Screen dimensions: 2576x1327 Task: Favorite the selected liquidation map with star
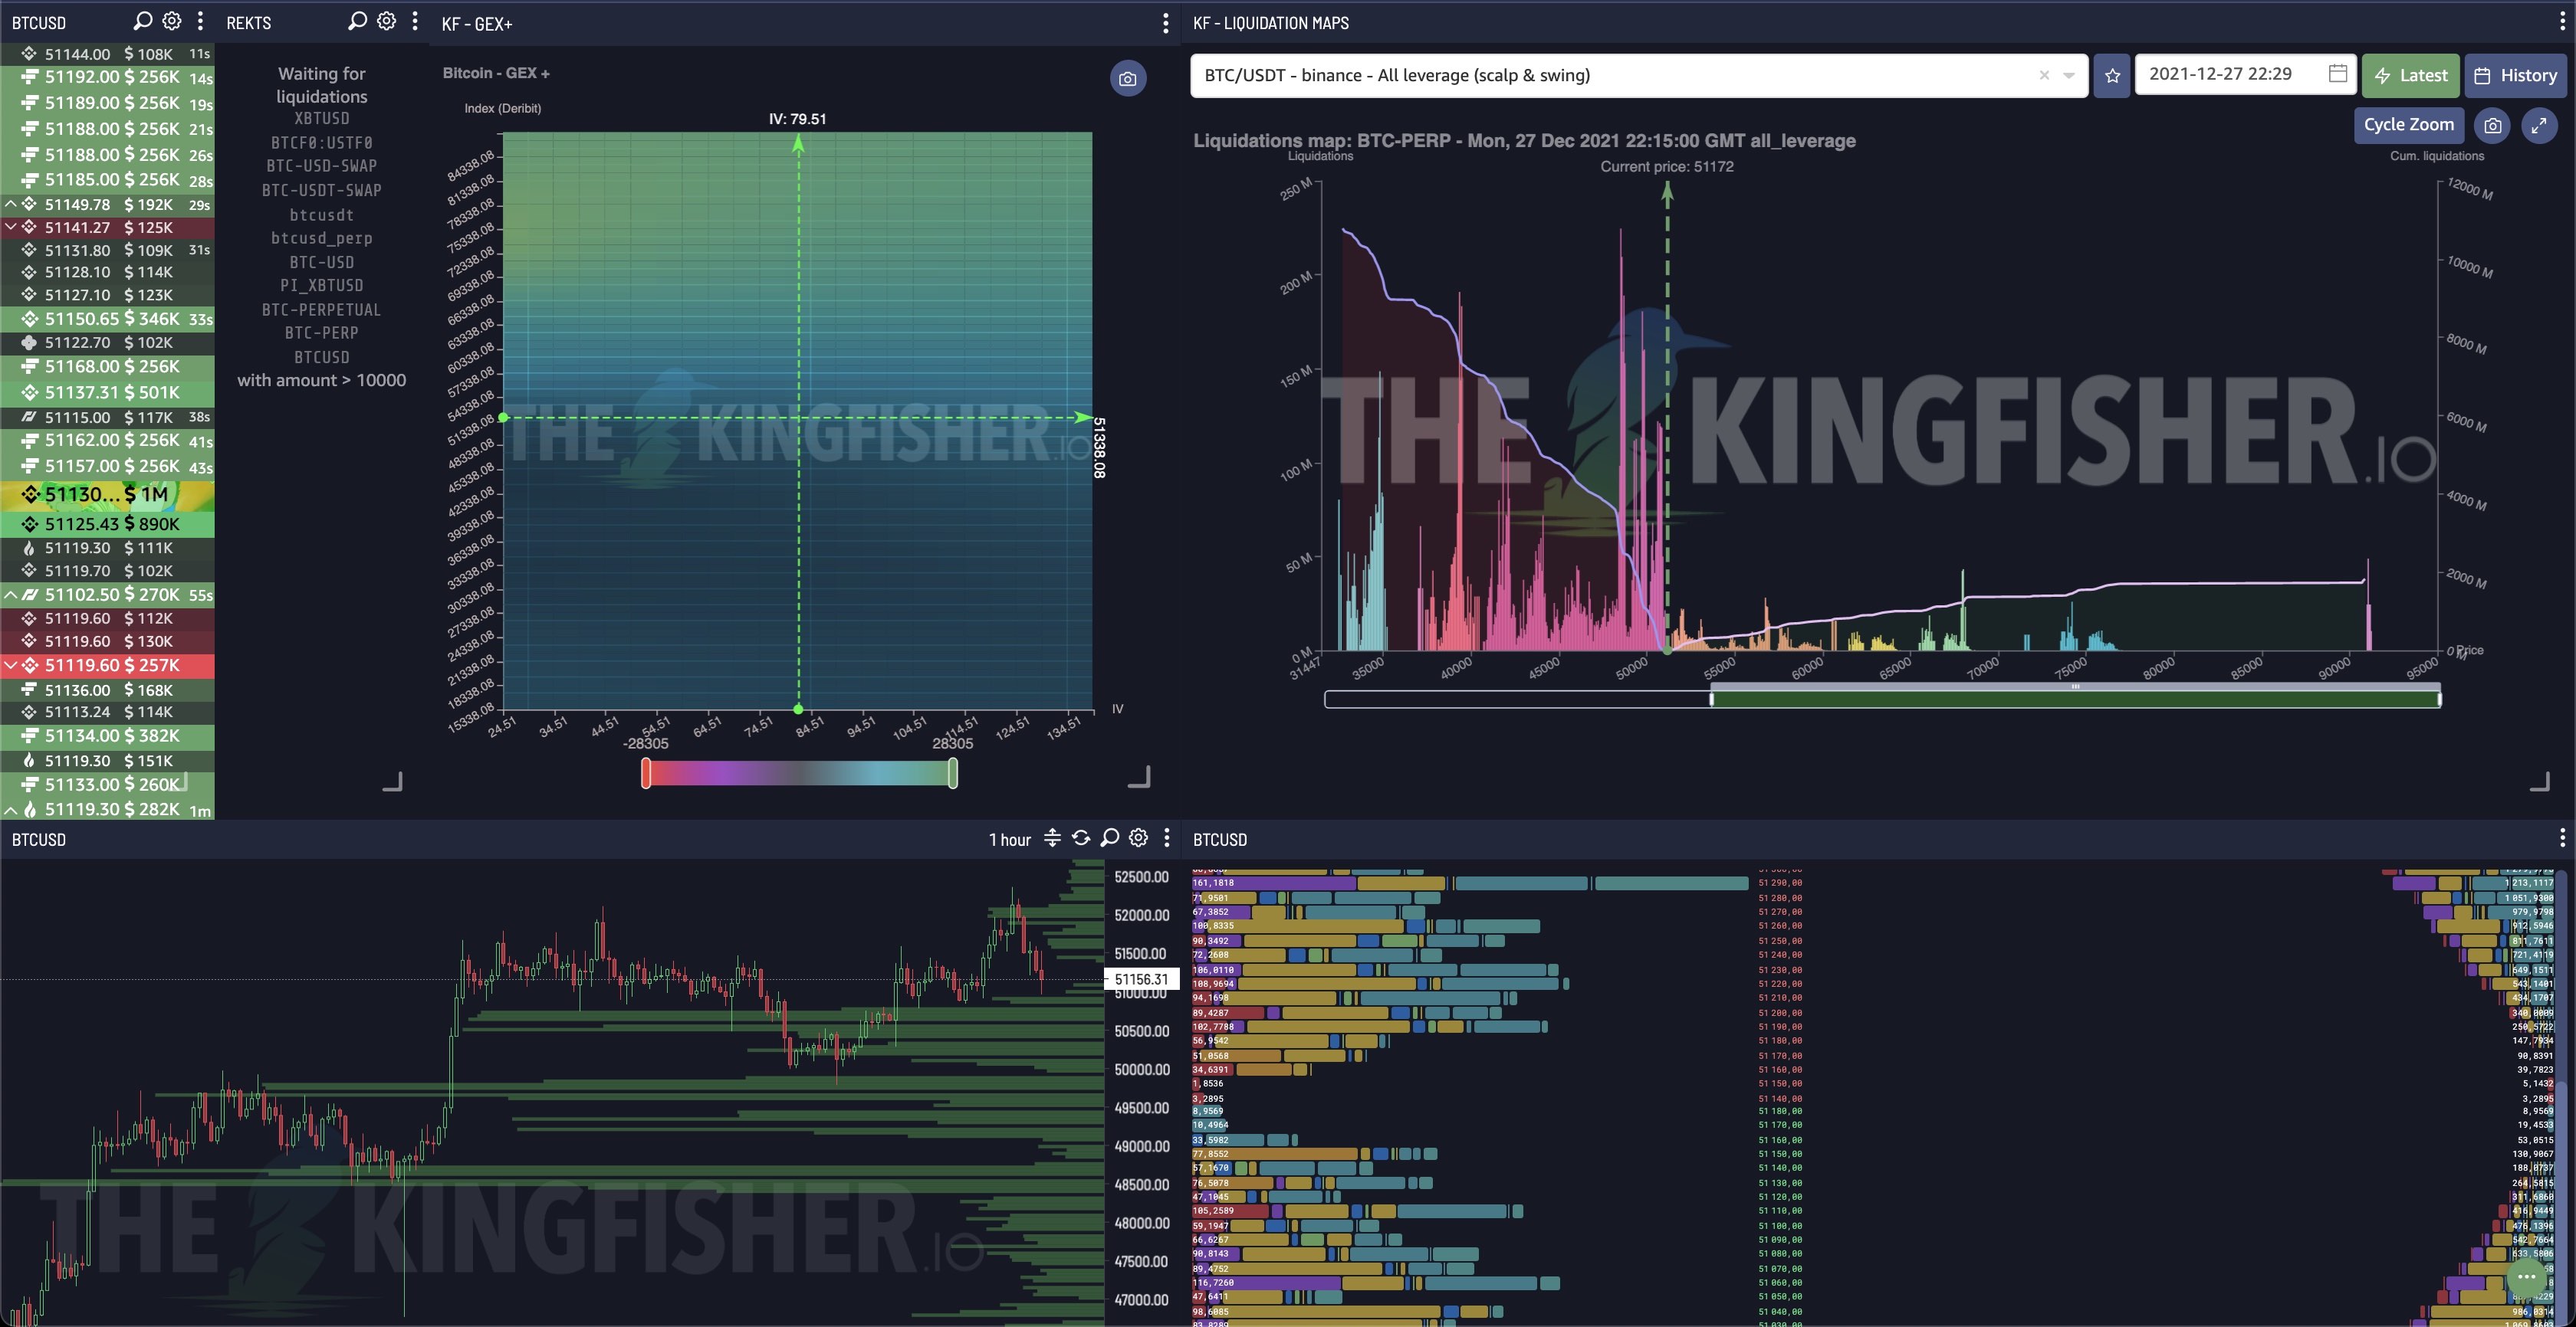[x=2111, y=76]
